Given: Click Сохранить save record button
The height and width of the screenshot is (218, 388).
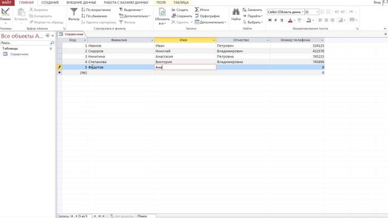Looking at the screenshot, I should click(x=182, y=16).
